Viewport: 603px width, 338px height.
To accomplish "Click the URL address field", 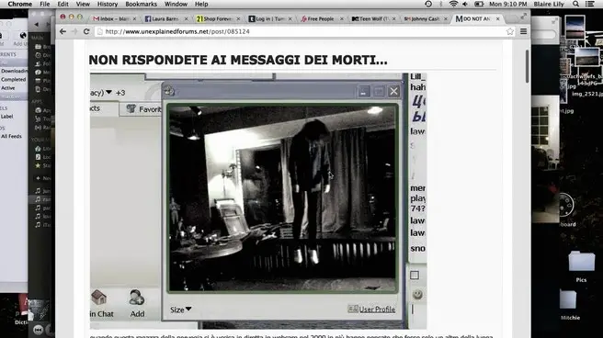I will click(300, 31).
